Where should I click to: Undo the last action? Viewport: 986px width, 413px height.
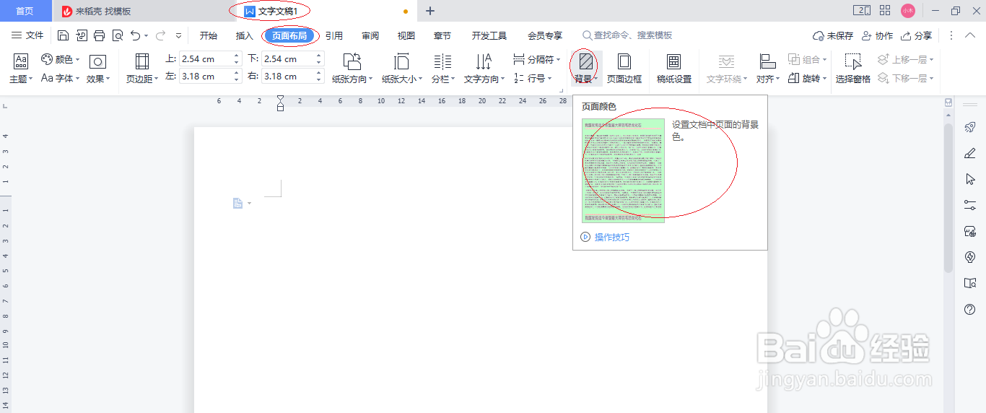136,35
